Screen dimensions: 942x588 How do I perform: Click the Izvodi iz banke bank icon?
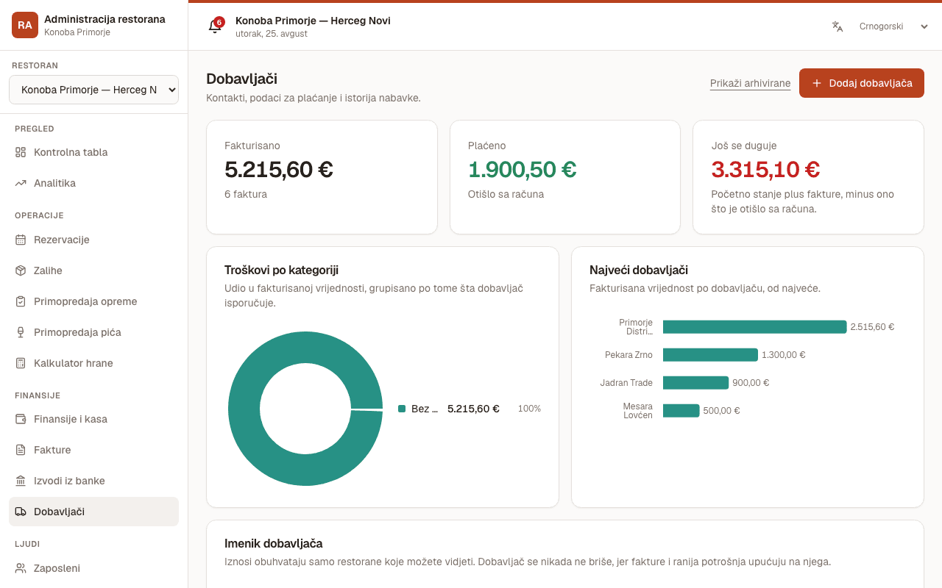click(x=21, y=481)
